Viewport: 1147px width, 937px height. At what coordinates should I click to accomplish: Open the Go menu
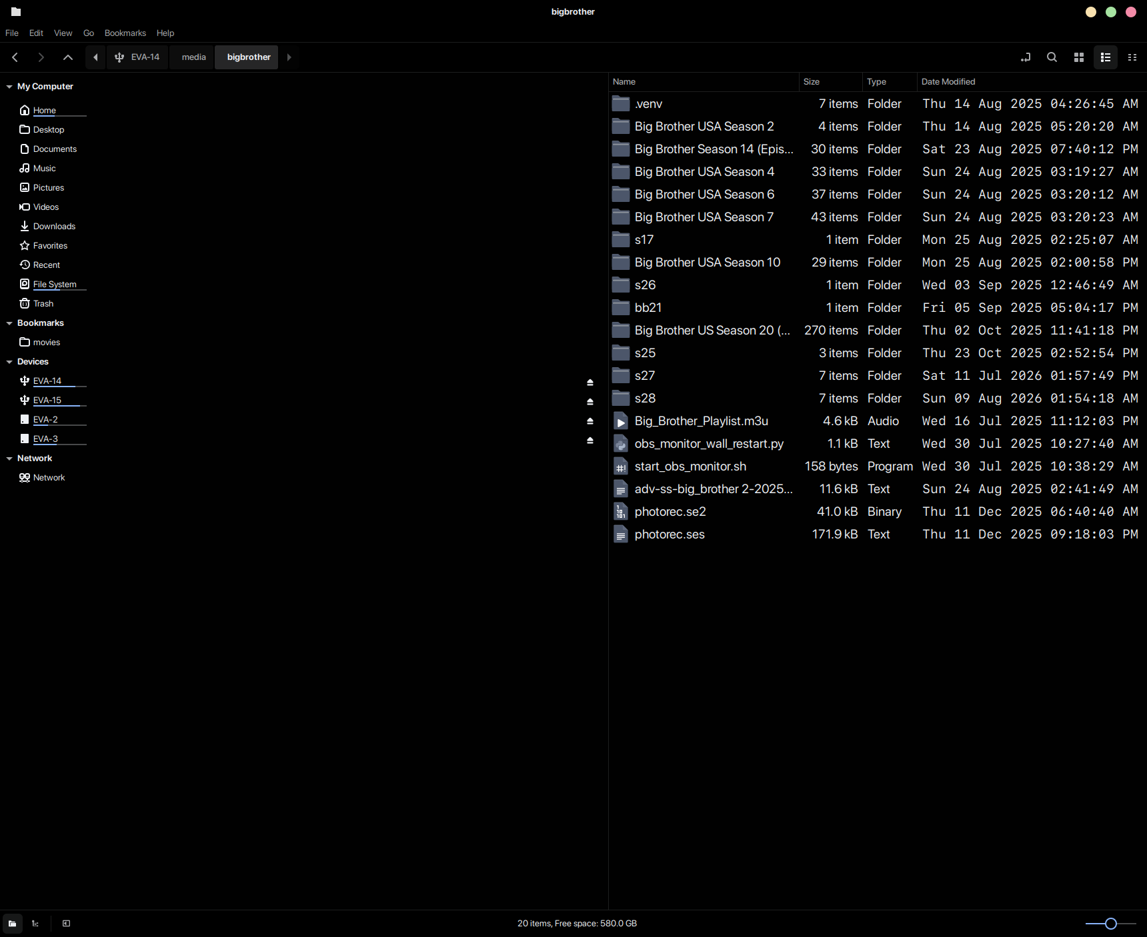89,33
